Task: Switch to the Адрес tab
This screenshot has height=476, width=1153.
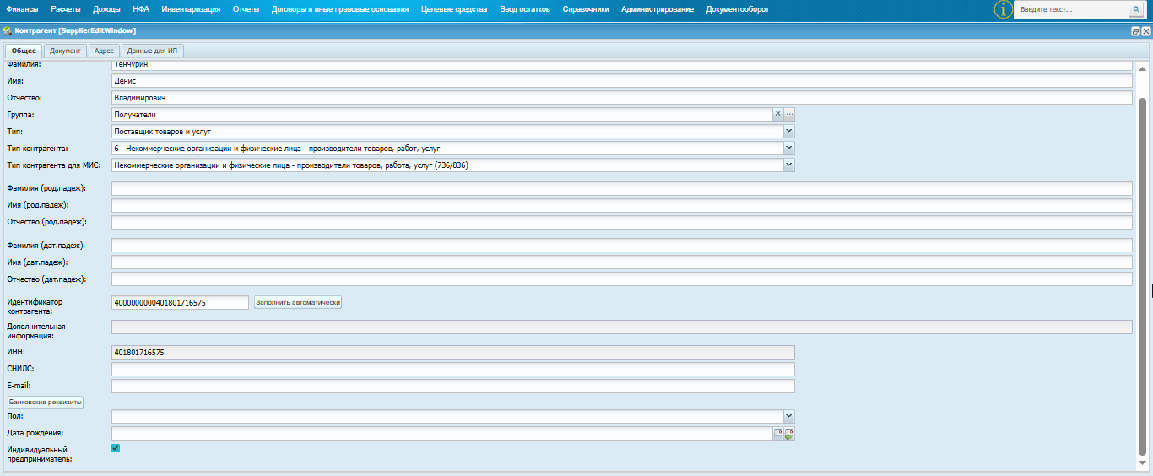Action: [x=104, y=51]
